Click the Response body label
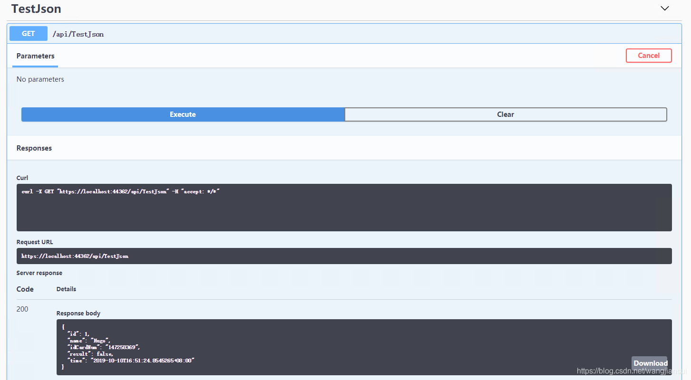This screenshot has height=380, width=691. [78, 313]
